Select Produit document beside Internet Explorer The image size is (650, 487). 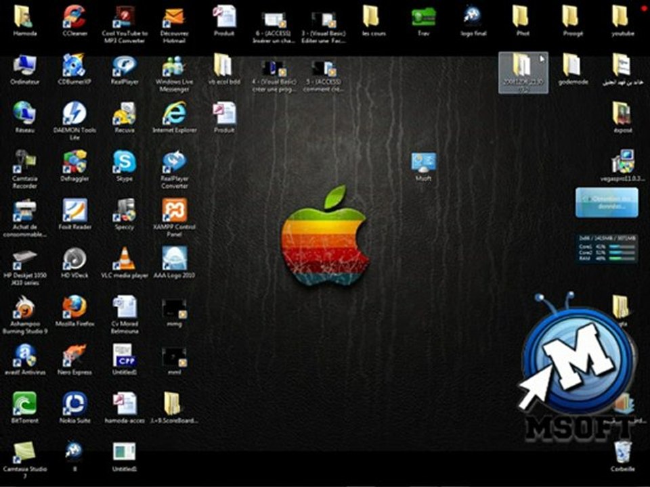coord(224,118)
